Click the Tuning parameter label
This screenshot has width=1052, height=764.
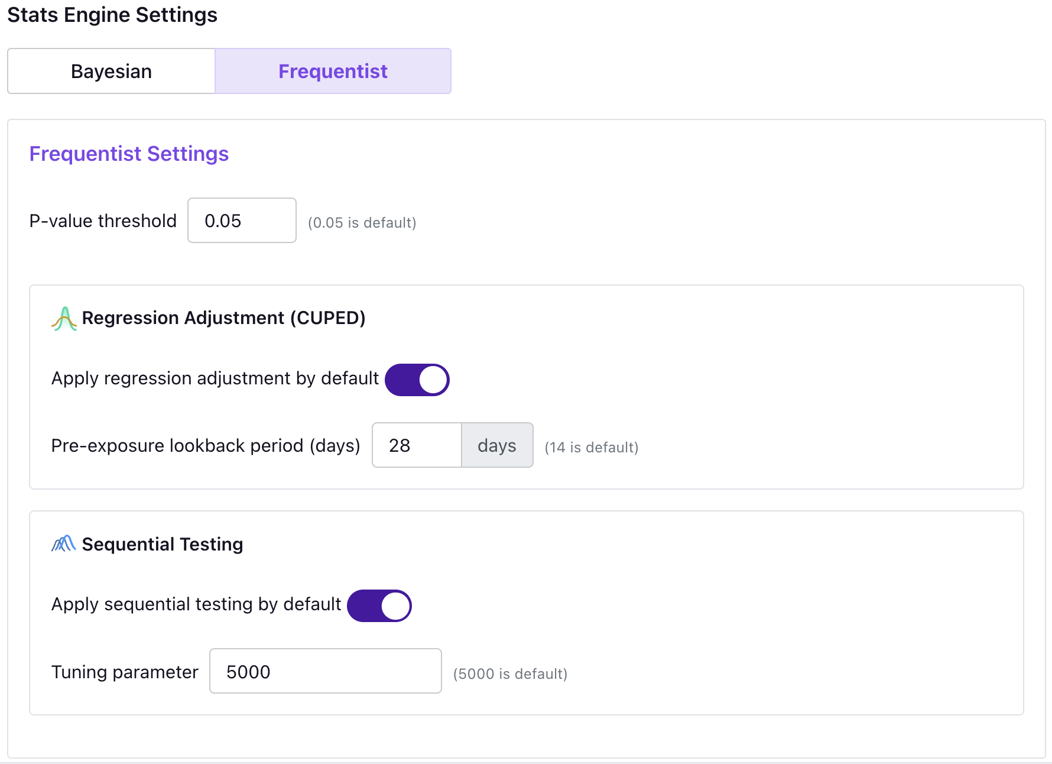click(125, 672)
